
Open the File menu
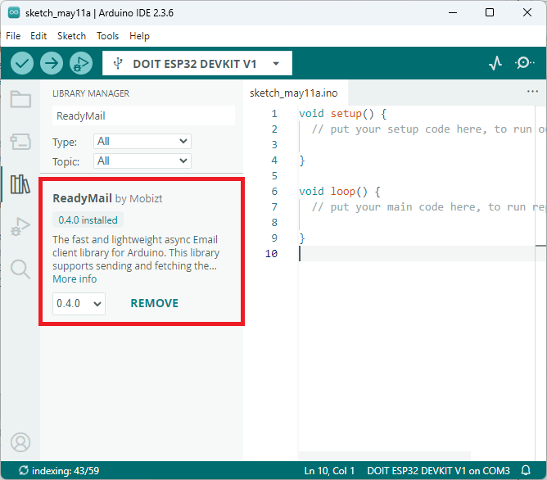(13, 36)
